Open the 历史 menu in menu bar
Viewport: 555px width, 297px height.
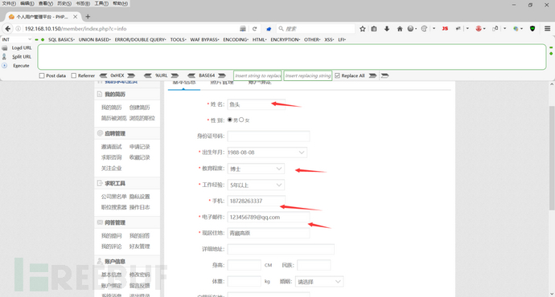[x=64, y=3]
